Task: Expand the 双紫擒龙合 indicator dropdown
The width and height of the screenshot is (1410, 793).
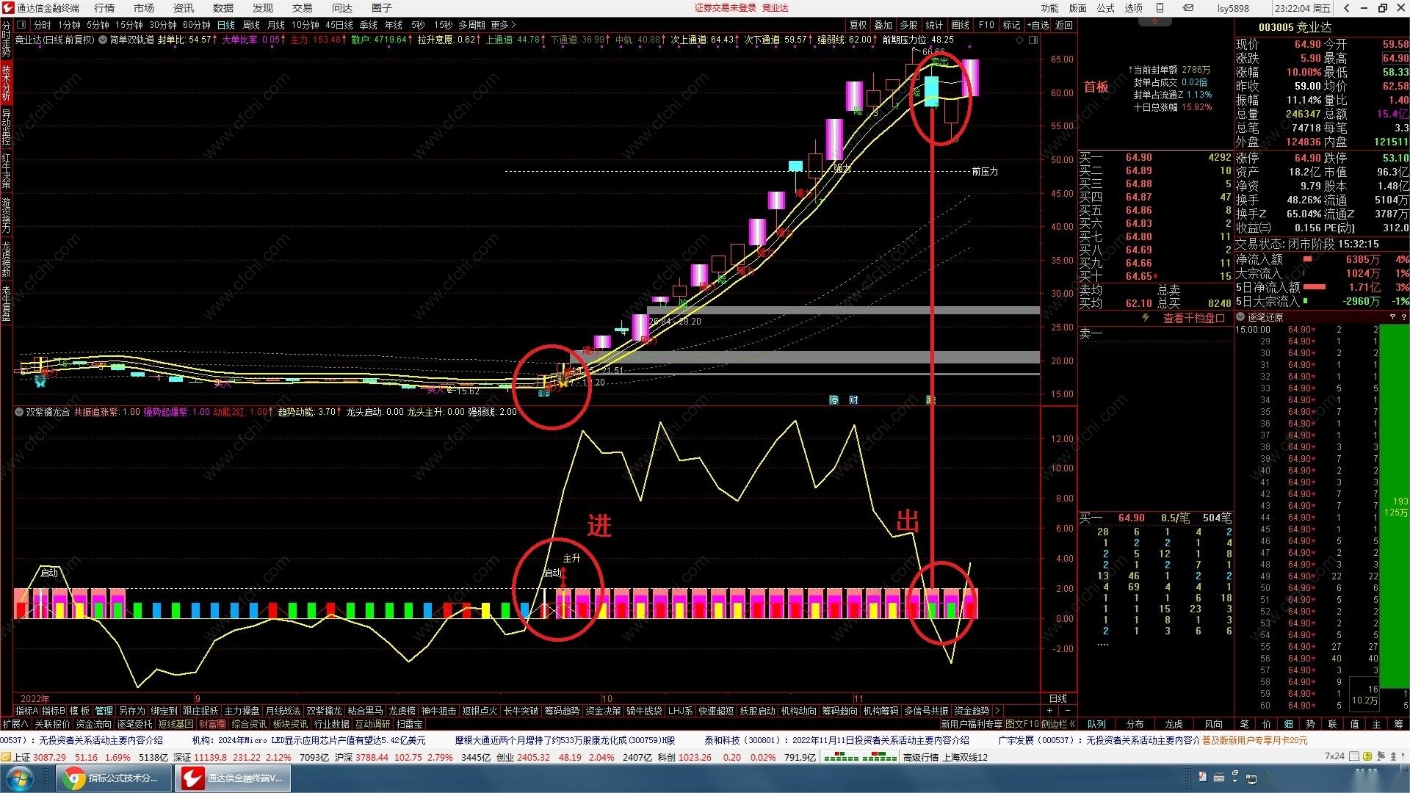Action: [19, 412]
